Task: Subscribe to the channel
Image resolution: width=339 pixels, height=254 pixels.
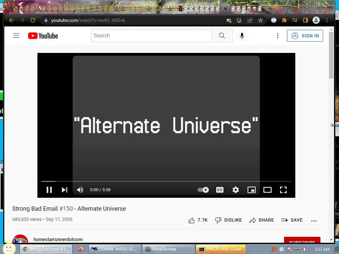Action: (x=302, y=240)
